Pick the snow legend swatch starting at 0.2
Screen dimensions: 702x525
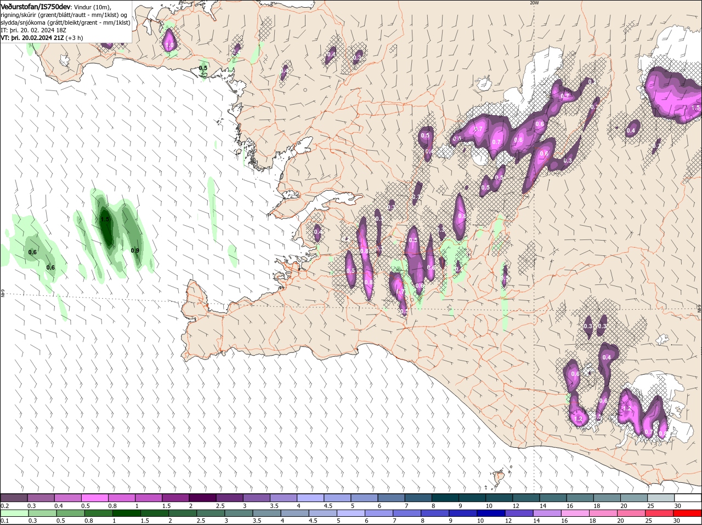14,498
